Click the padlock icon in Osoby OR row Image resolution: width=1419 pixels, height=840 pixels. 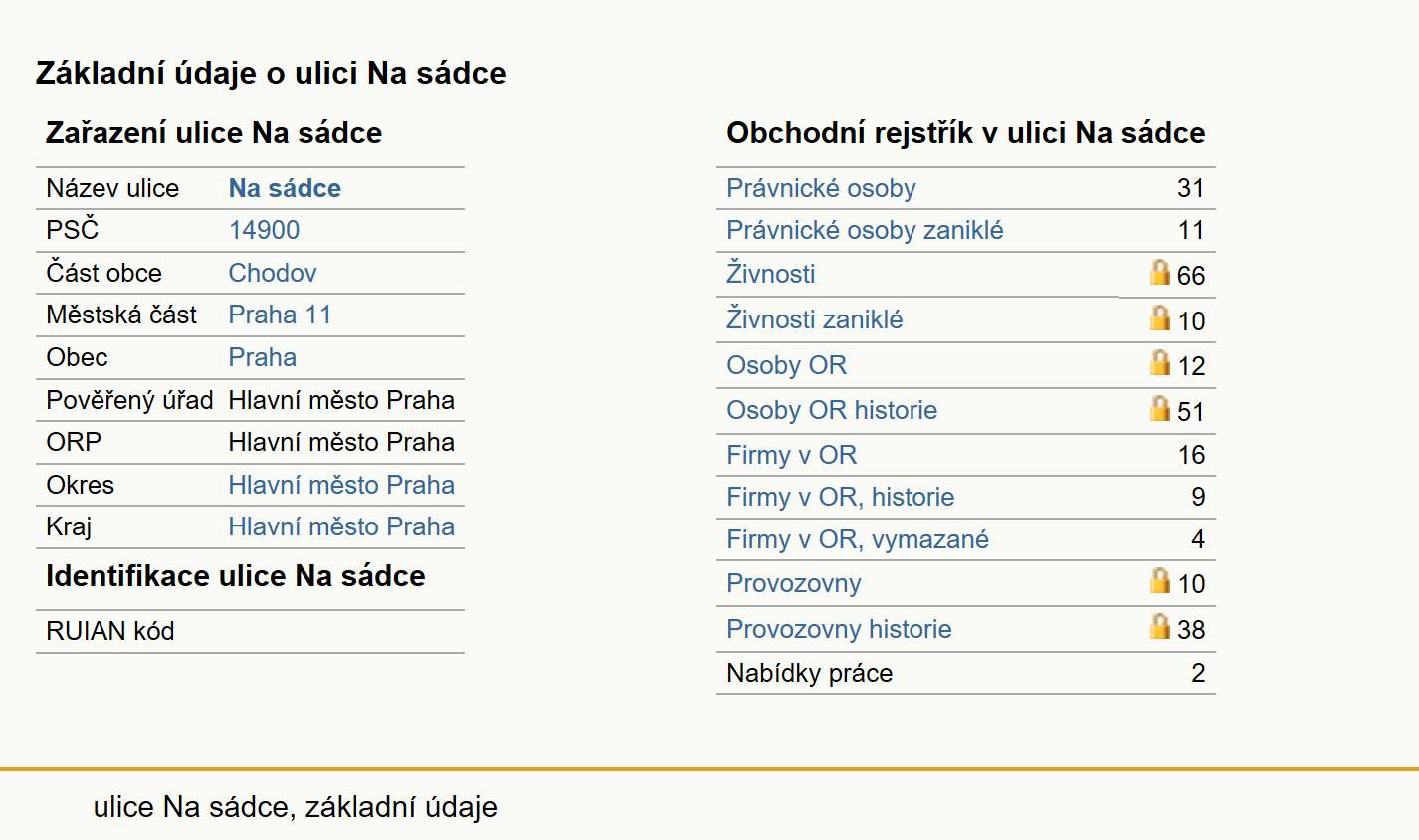[x=1159, y=362]
